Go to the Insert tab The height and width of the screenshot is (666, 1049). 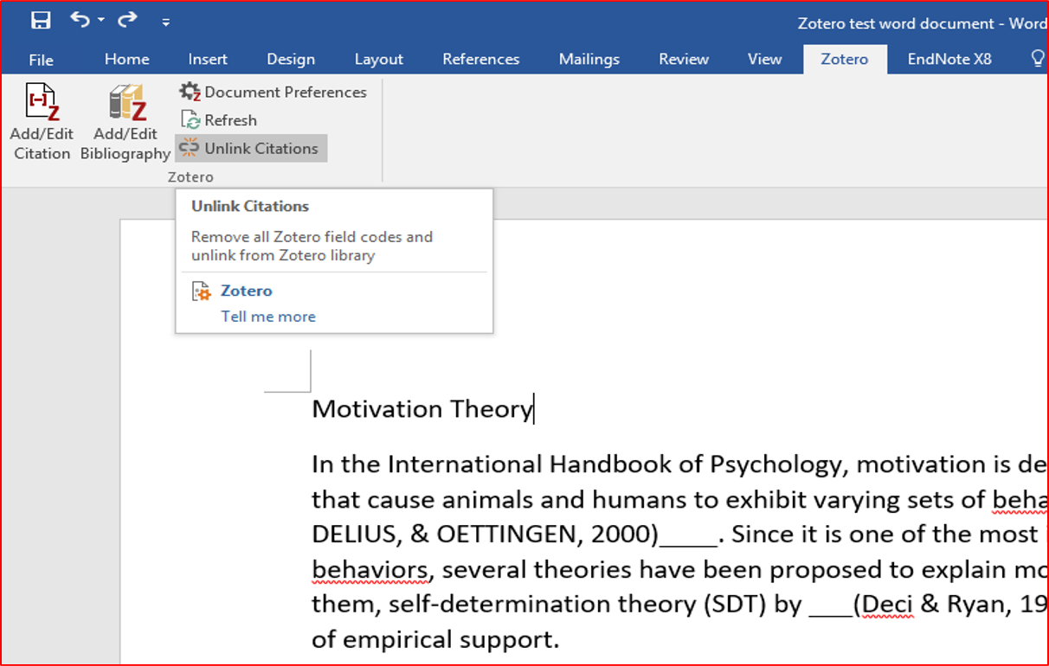(x=208, y=59)
